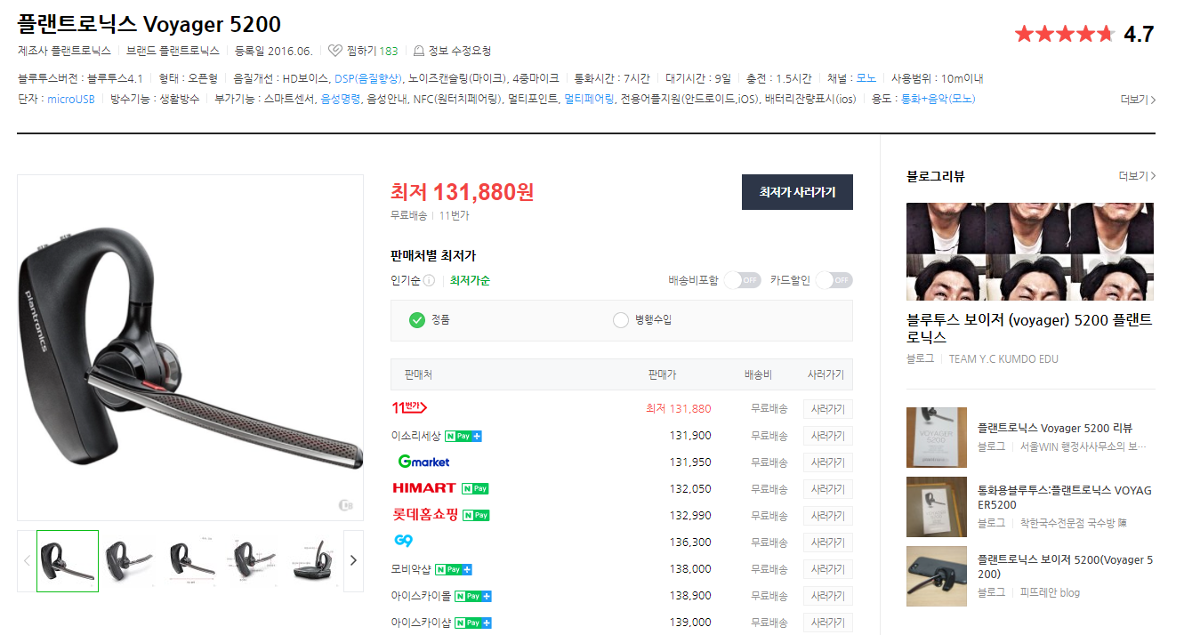Click 사러가기 for the 132,050 HIMART row
The image size is (1184, 635).
[827, 489]
